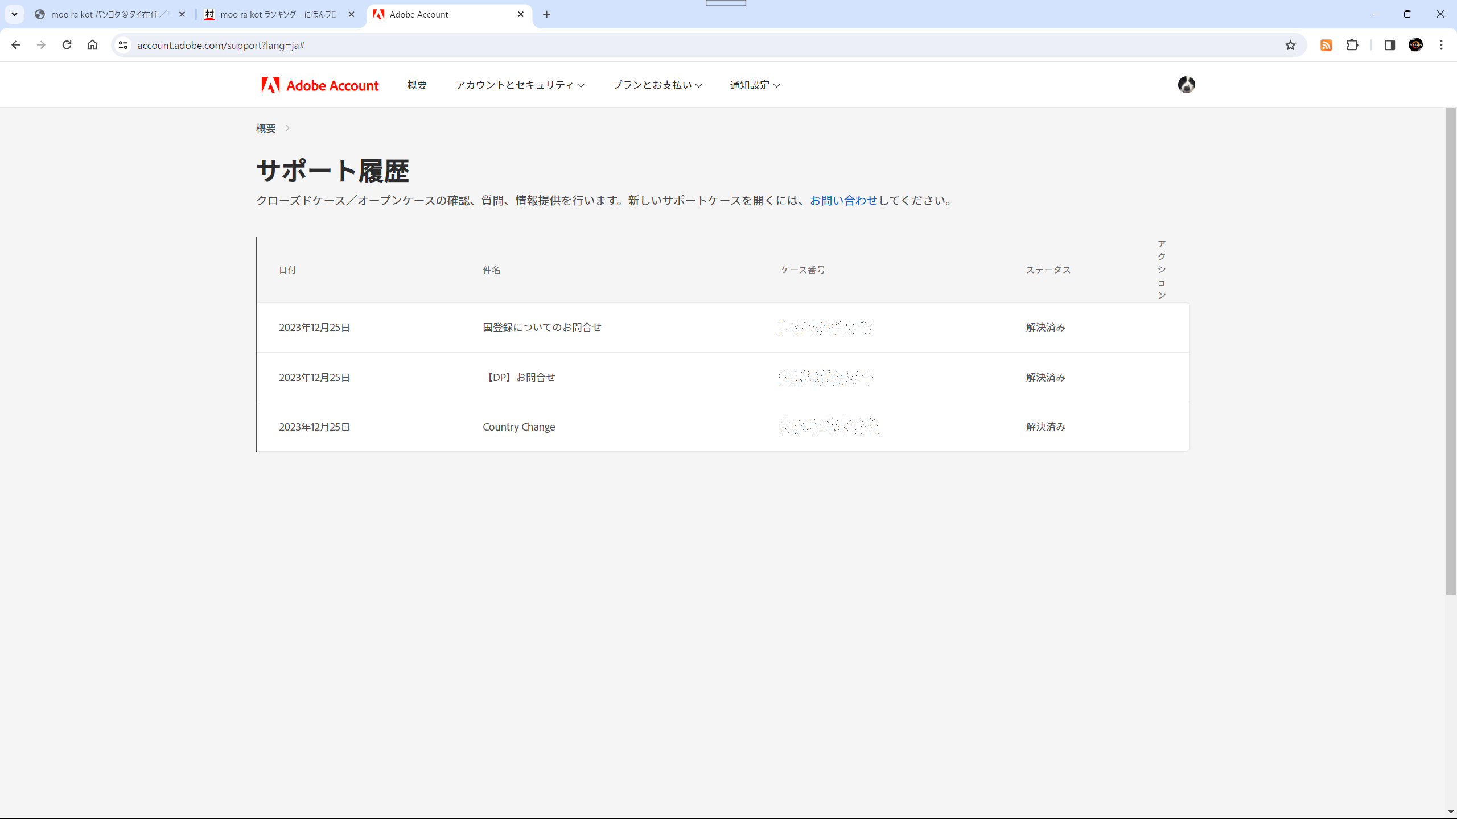Follow the お問い合わせ link

843,201
